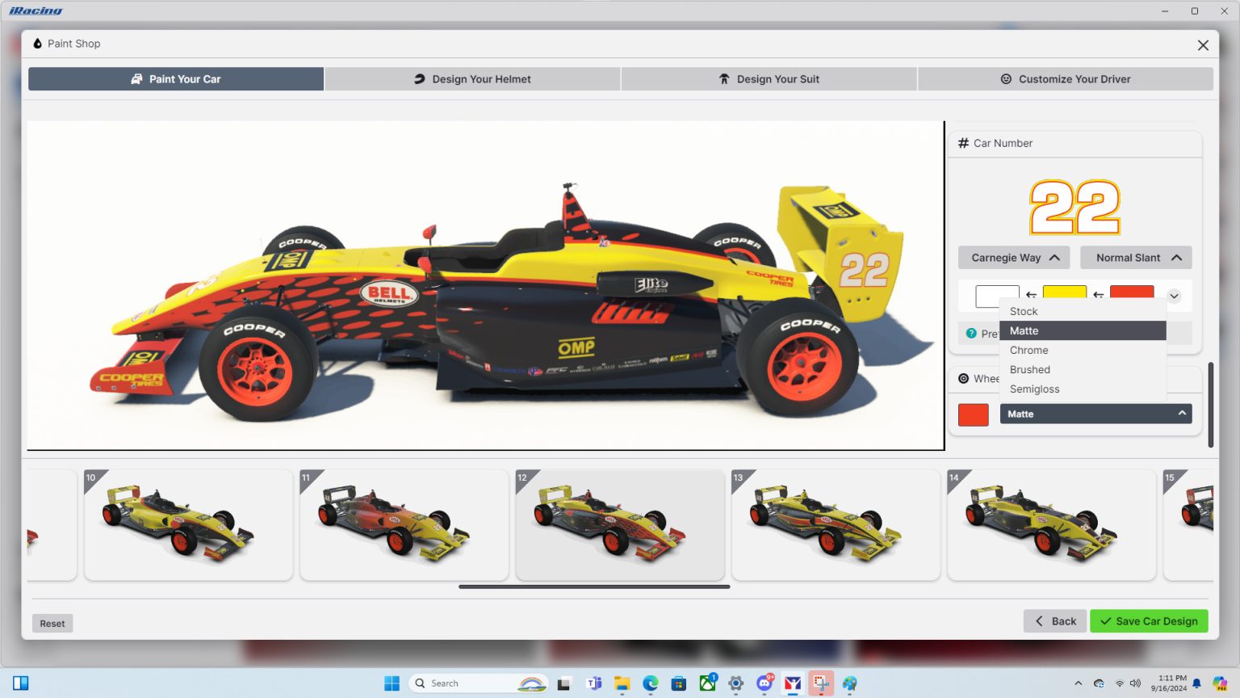Open the help question-mark icon near Preview

[x=970, y=333]
